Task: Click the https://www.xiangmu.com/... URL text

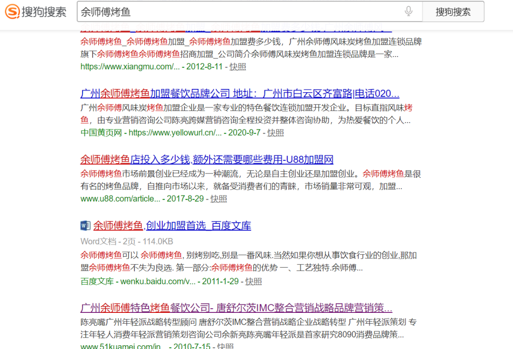Action: pyautogui.click(x=130, y=67)
